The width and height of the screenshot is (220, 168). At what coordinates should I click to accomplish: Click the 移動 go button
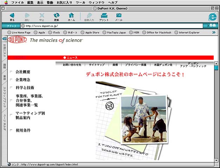(212, 26)
